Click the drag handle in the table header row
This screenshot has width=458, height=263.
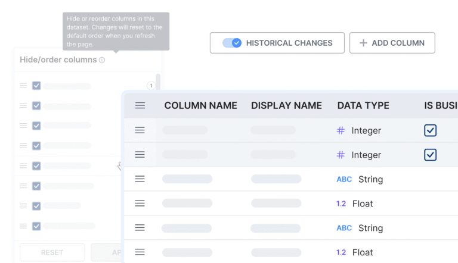[140, 105]
